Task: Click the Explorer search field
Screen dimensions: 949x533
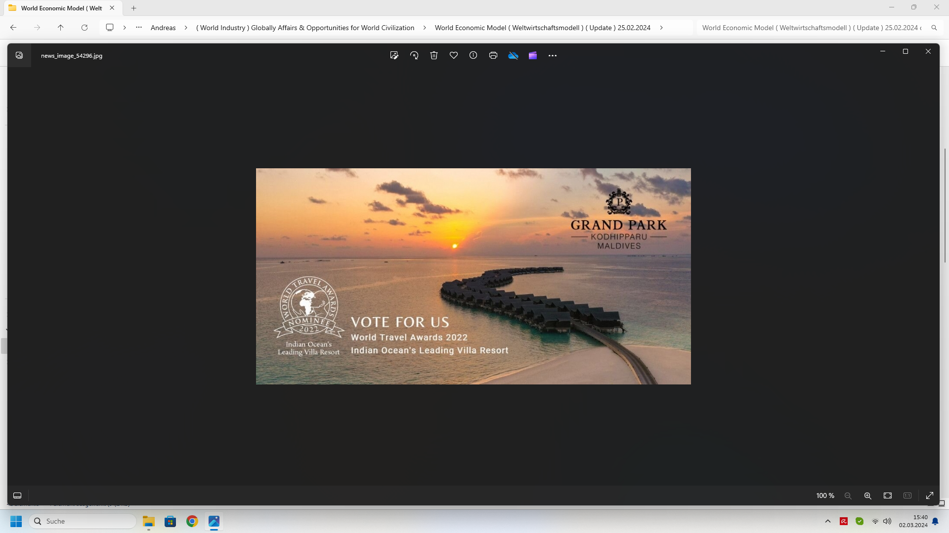Action: 812,28
